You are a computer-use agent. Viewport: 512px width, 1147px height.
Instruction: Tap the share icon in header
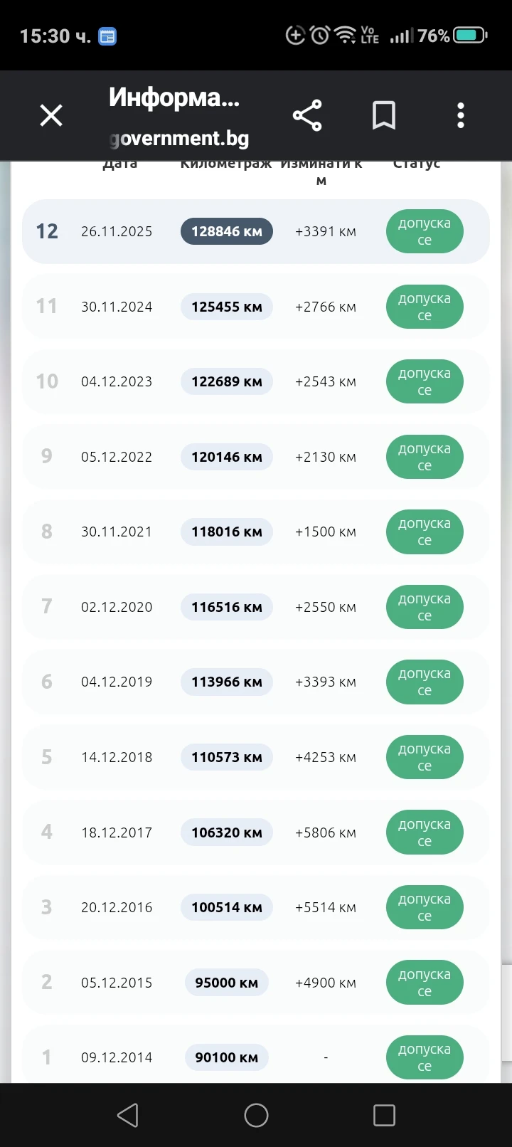click(307, 115)
